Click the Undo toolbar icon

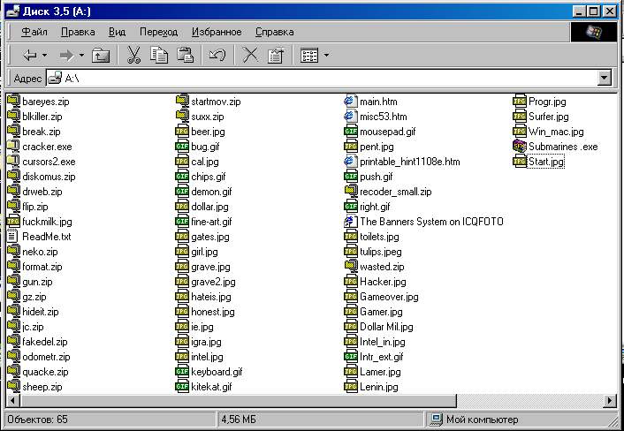pyautogui.click(x=217, y=56)
